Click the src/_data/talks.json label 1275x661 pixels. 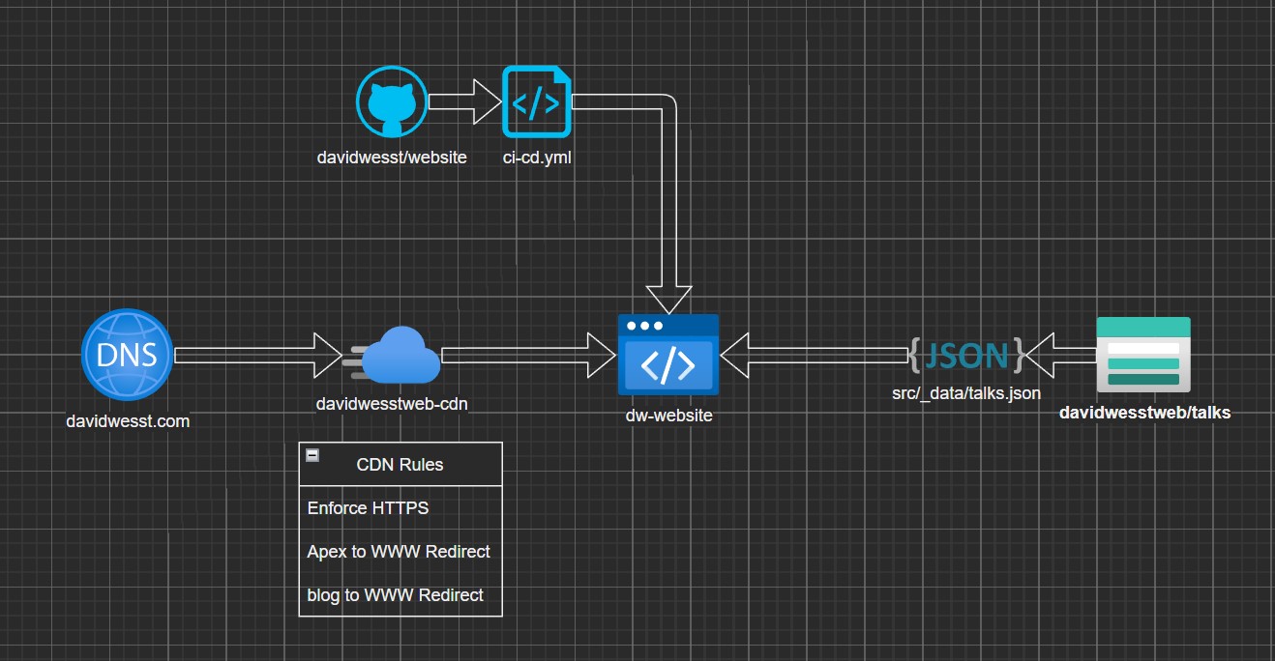[x=966, y=393]
